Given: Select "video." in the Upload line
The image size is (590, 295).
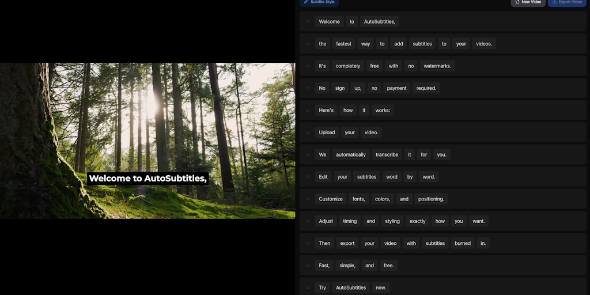Looking at the screenshot, I should tap(372, 133).
